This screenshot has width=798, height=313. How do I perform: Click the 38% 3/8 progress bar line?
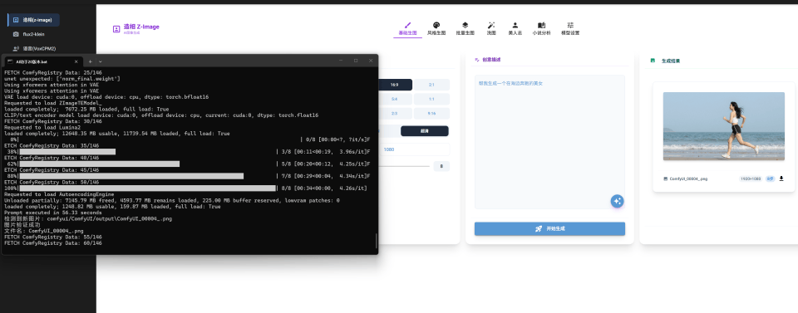click(187, 151)
